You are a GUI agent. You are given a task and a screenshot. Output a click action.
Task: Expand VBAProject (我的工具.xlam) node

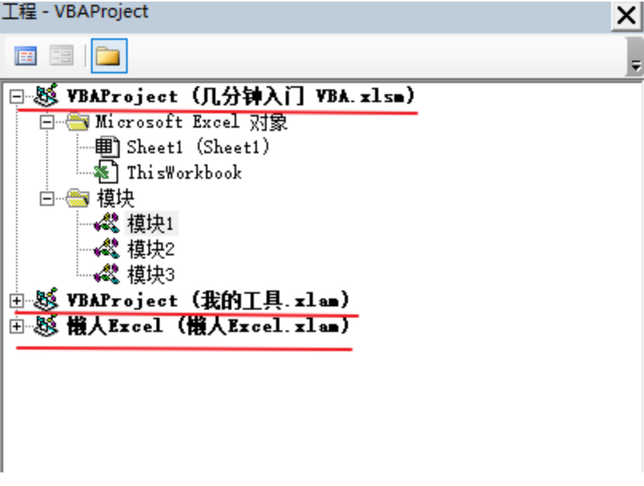17,301
